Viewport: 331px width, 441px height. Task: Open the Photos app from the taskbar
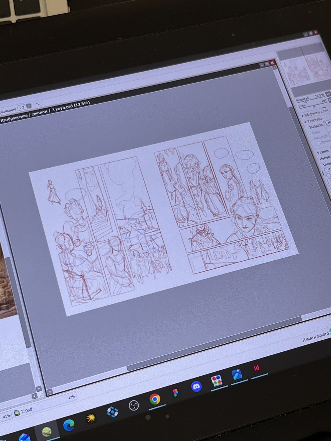click(x=236, y=374)
